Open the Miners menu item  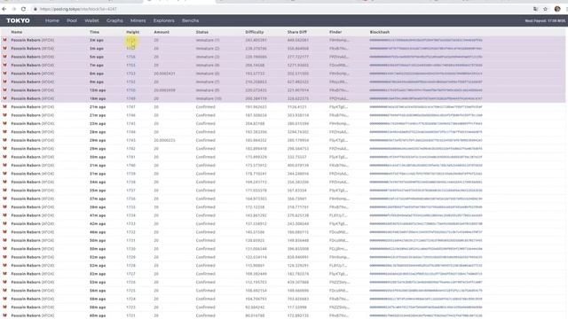138,20
